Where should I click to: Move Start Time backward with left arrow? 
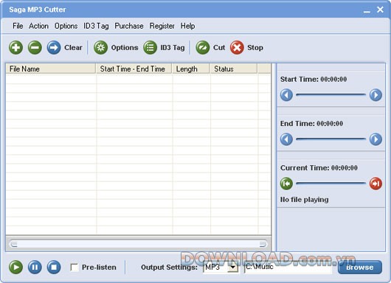pos(286,94)
